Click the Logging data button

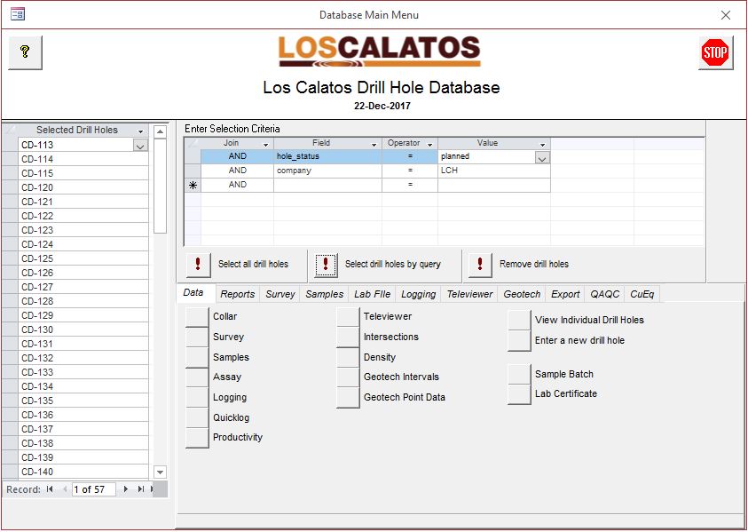coord(197,397)
